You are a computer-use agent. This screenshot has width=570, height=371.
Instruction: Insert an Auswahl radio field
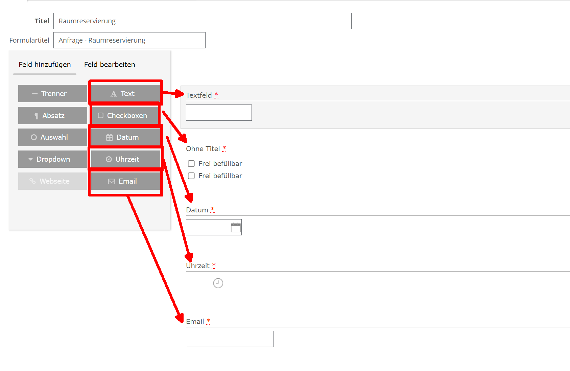click(x=52, y=137)
